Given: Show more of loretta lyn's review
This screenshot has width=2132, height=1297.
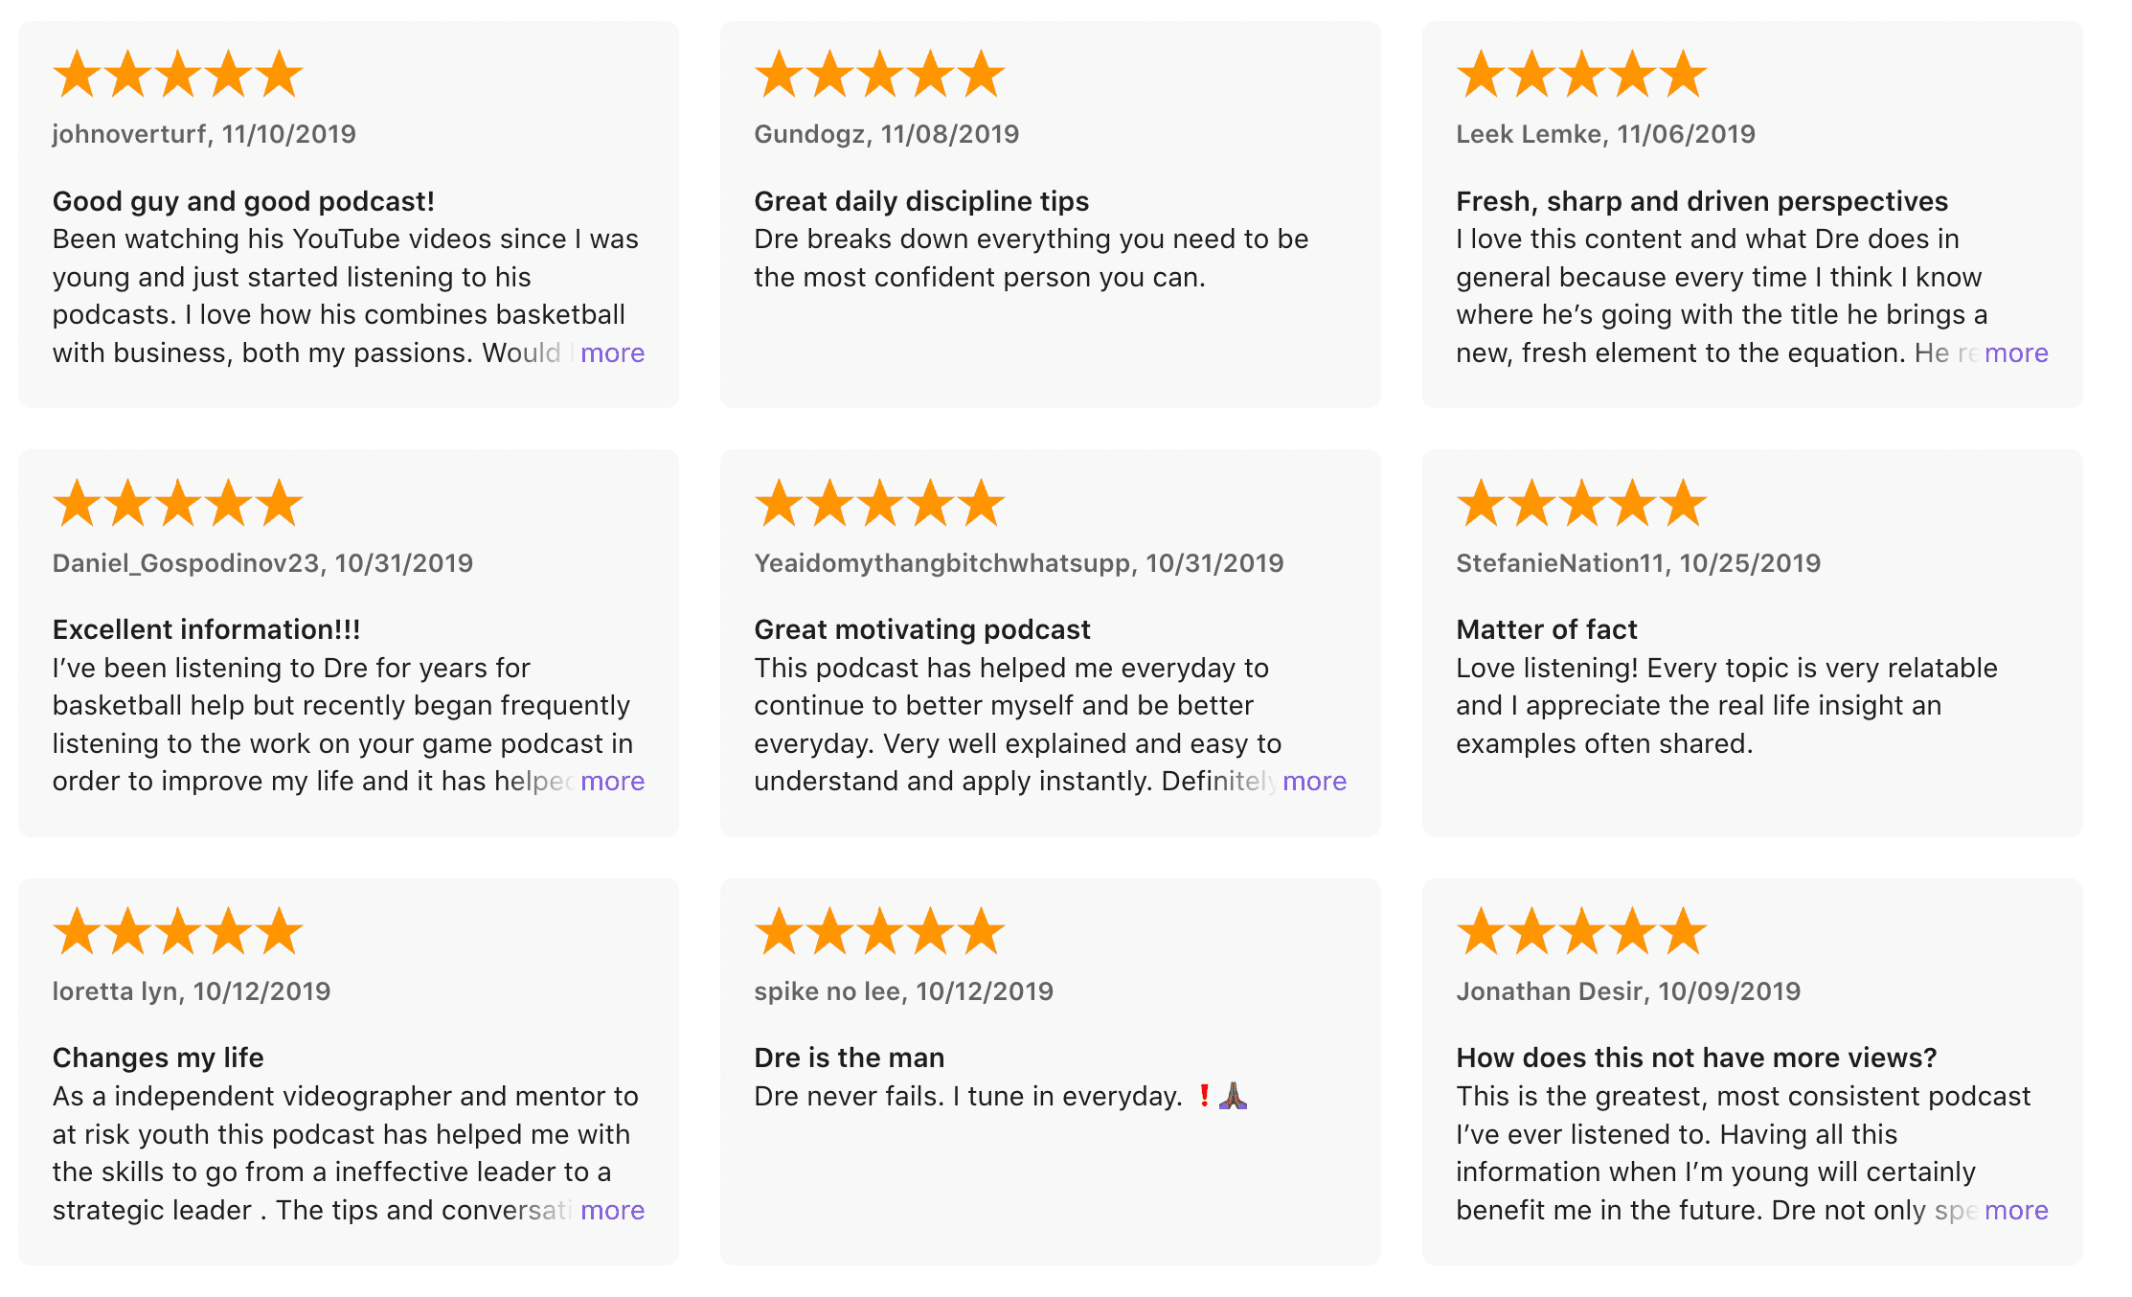Looking at the screenshot, I should [612, 1211].
